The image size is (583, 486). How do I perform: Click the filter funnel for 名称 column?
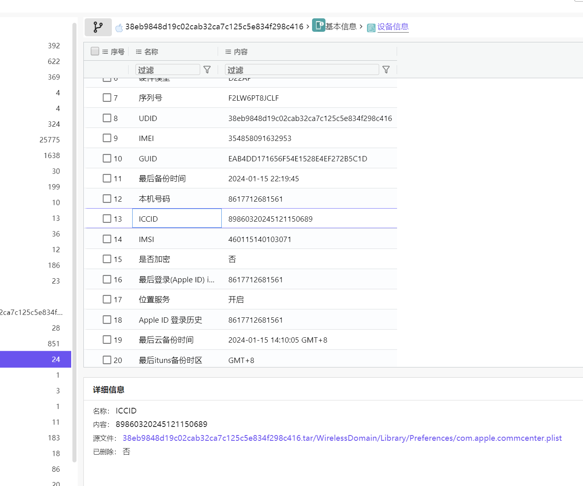pos(207,70)
